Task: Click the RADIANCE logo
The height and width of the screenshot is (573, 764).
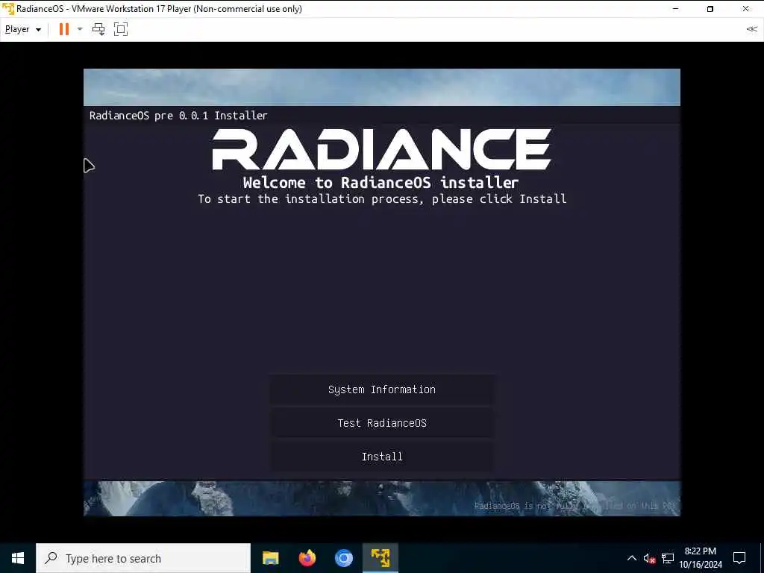Action: (381, 149)
